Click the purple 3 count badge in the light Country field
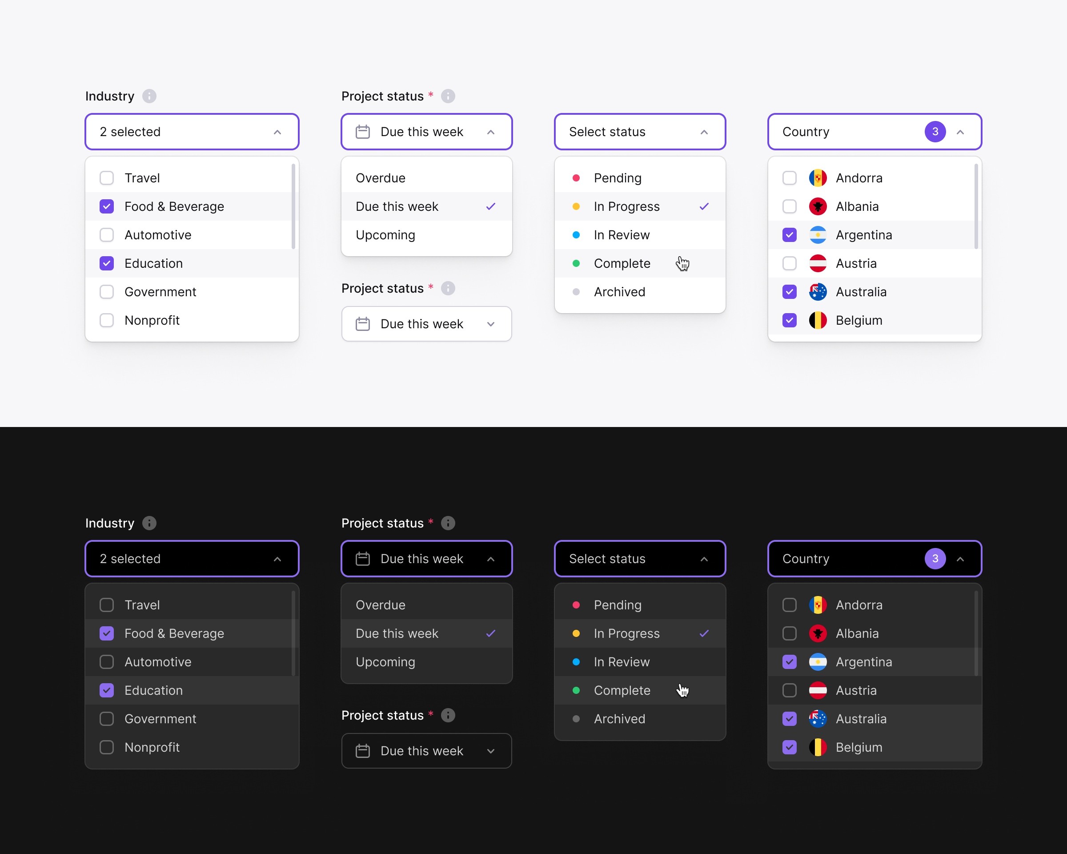 935,132
